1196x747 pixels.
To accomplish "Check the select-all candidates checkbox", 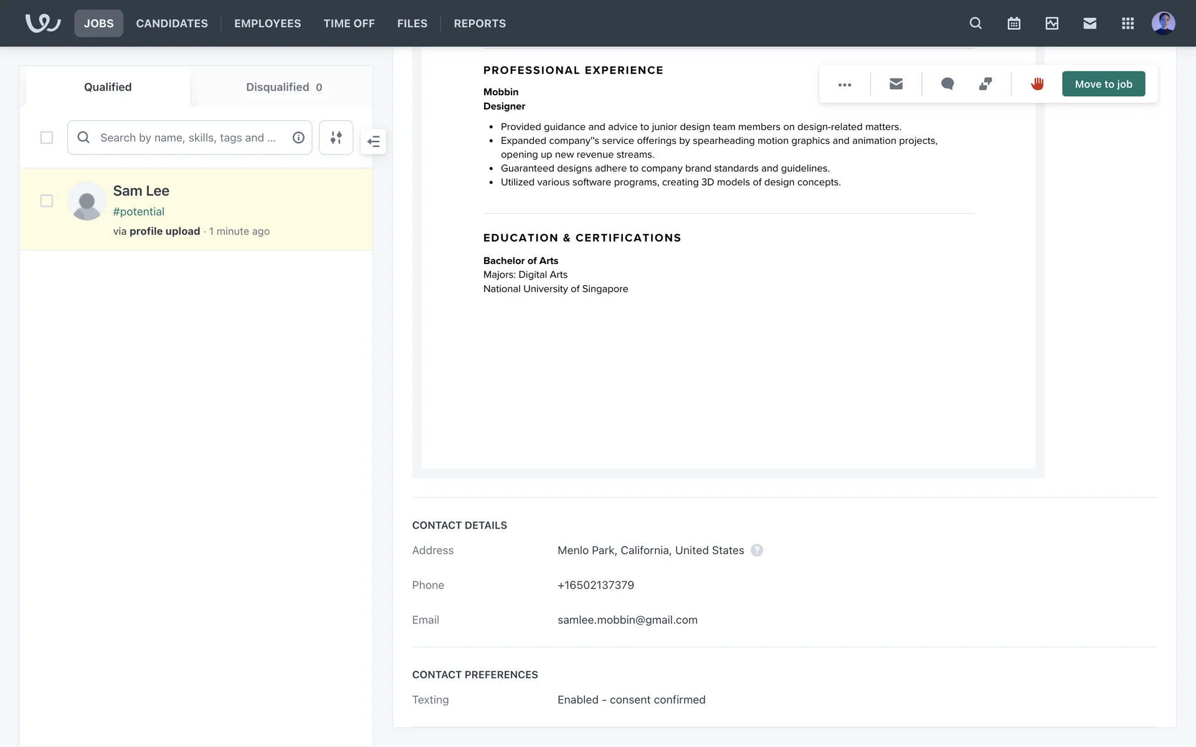I will click(47, 138).
